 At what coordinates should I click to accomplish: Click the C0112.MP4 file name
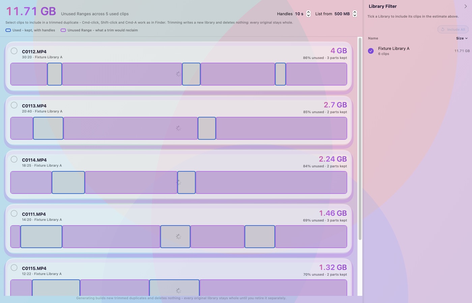pyautogui.click(x=34, y=52)
